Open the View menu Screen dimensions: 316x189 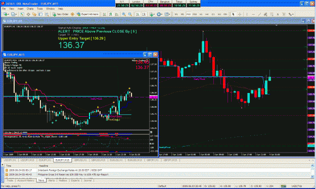point(12,9)
